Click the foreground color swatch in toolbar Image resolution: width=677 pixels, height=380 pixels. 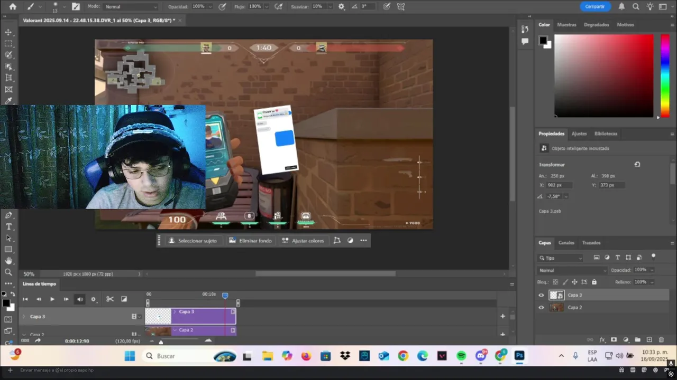click(6, 303)
